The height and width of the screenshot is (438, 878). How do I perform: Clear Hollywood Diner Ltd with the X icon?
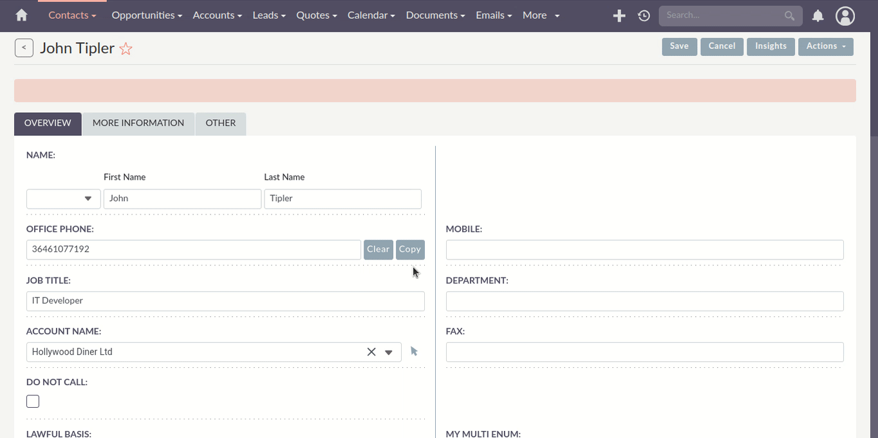(371, 352)
